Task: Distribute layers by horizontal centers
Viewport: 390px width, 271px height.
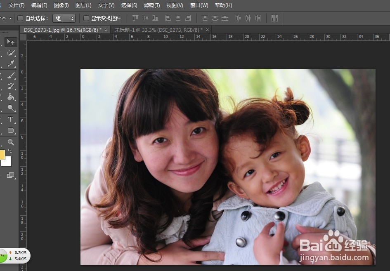Action: [x=248, y=18]
